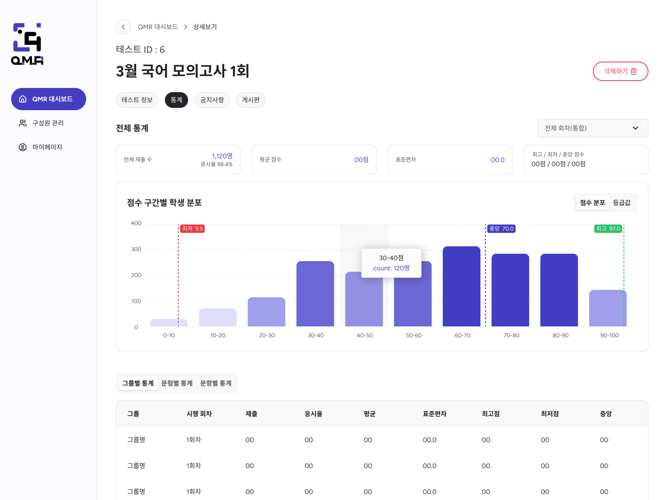Click the 제출 column header
Viewport: 667px width, 500px height.
pos(252,414)
